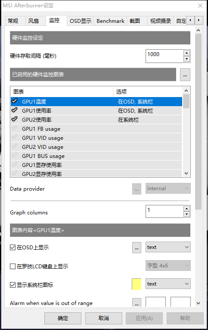Increase 硬件存取间隔 value with up spinner
The image size is (208, 330).
(x=187, y=53)
